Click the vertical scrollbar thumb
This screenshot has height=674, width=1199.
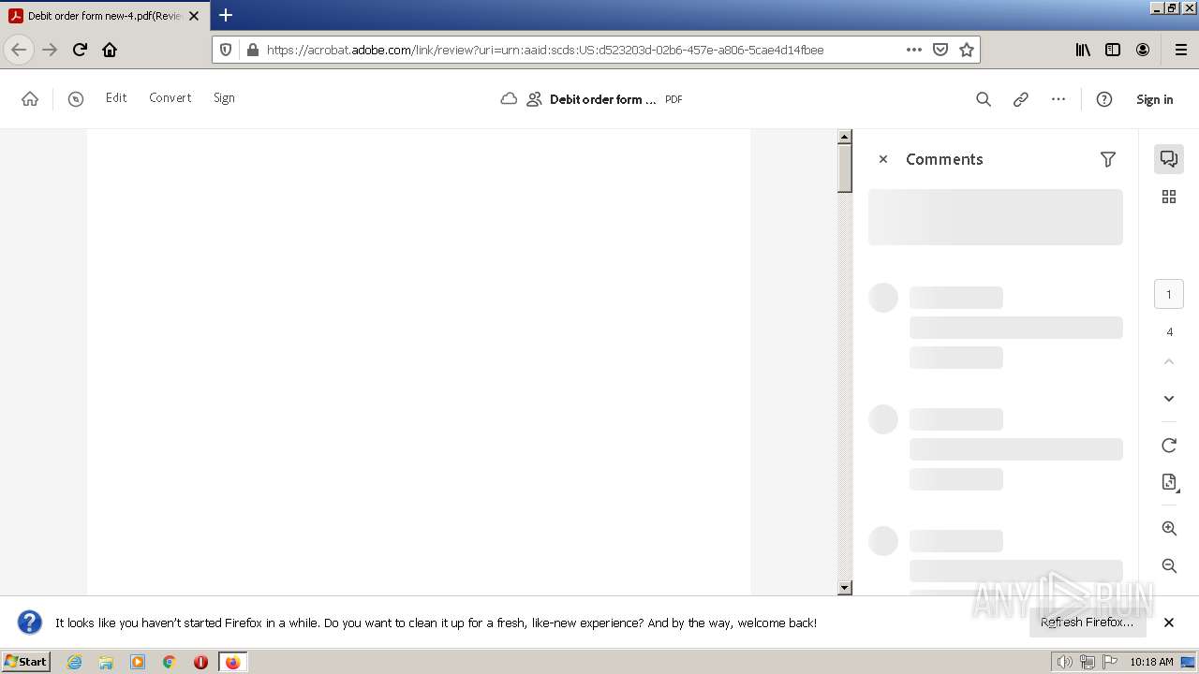pyautogui.click(x=844, y=168)
